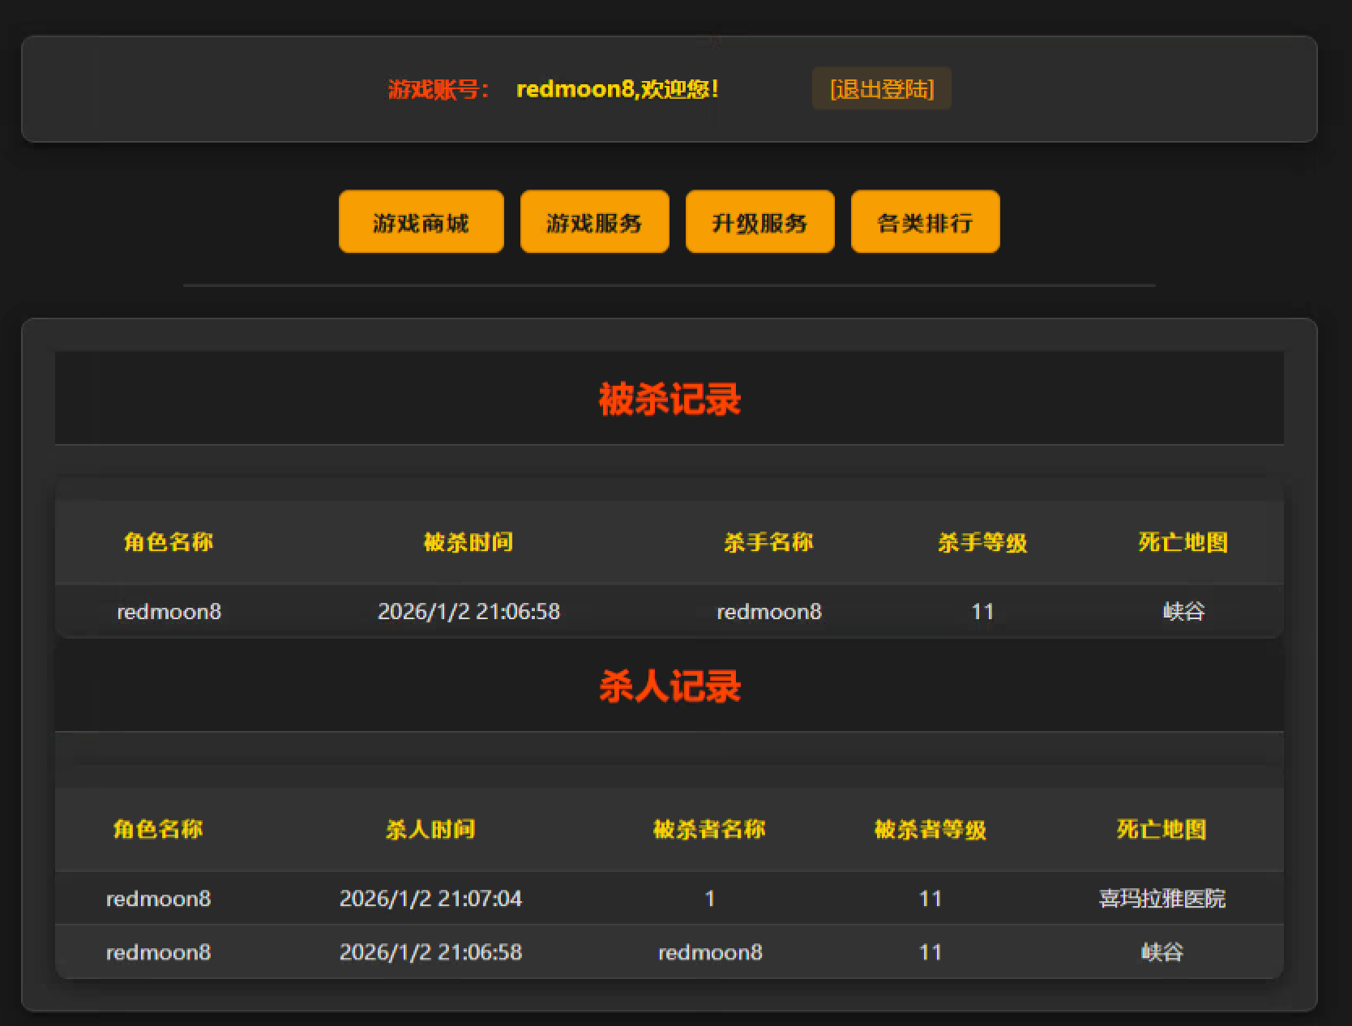This screenshot has width=1352, height=1026.
Task: Click the 被杀时间 column header
Action: click(x=468, y=542)
